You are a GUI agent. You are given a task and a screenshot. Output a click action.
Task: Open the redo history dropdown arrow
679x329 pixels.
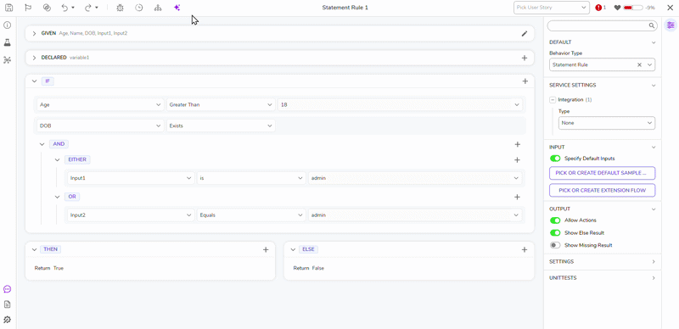97,8
